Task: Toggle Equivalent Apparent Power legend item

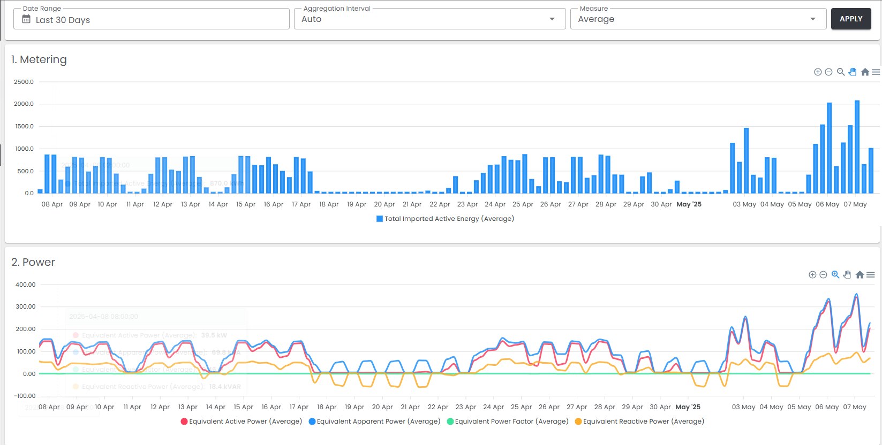Action: (374, 421)
